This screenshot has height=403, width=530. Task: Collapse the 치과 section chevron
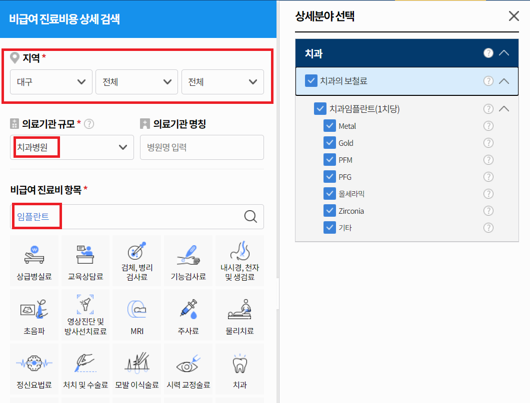pyautogui.click(x=503, y=53)
